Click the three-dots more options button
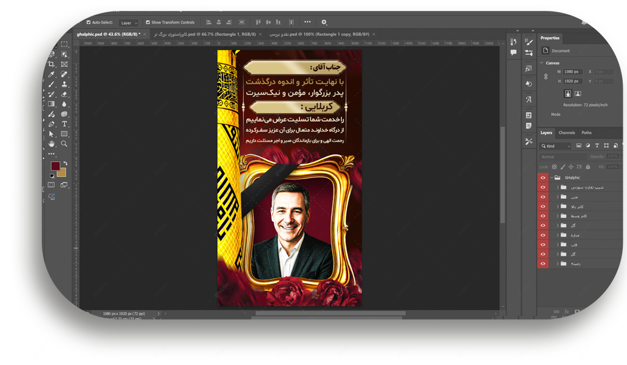Image resolution: width=627 pixels, height=365 pixels. coord(307,22)
